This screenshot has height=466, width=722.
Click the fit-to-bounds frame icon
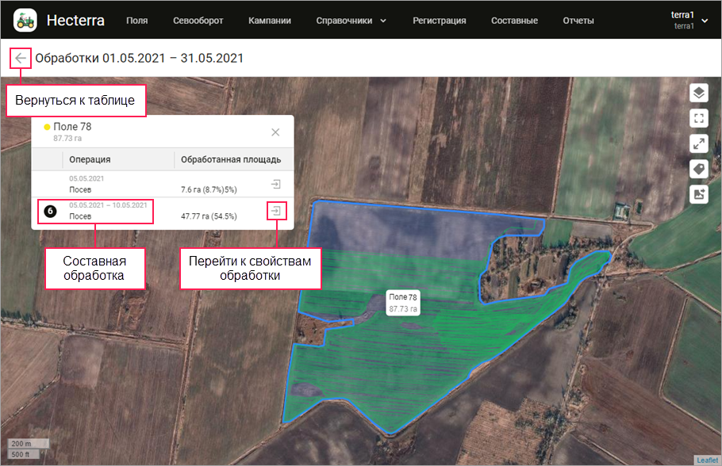[x=698, y=118]
